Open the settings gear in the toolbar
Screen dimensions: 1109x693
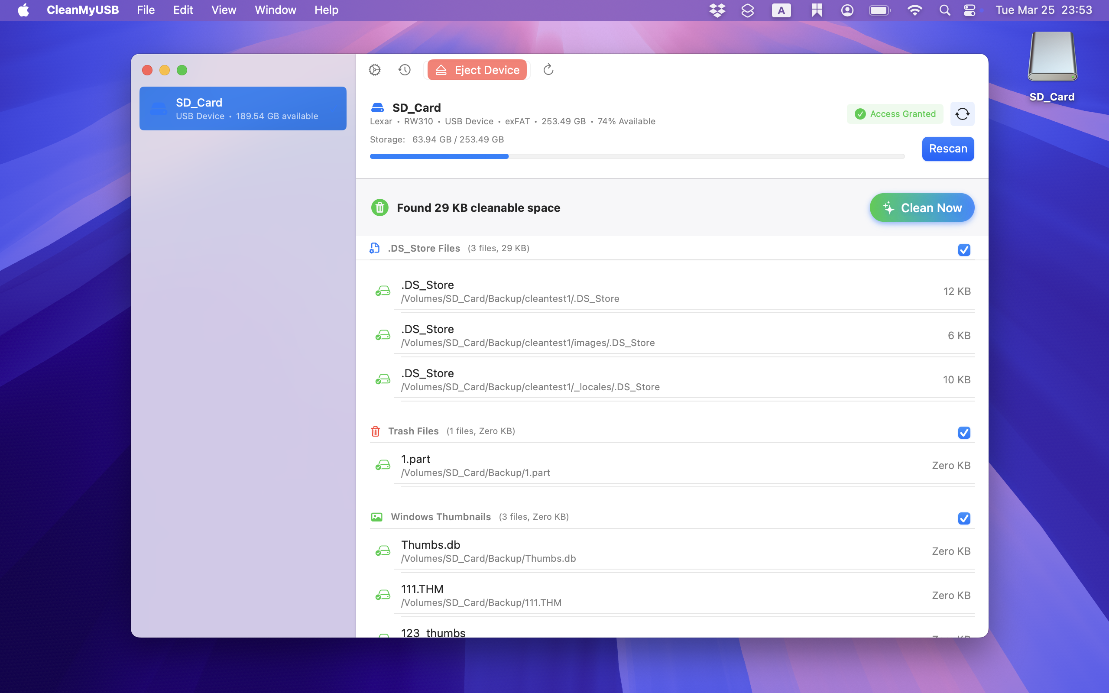tap(375, 70)
